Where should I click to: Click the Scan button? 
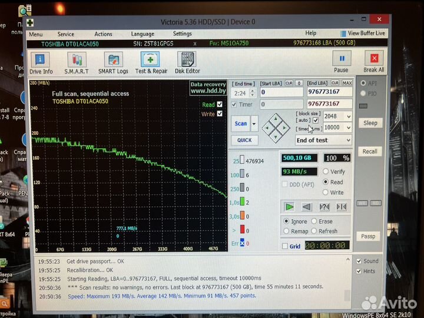click(x=241, y=124)
